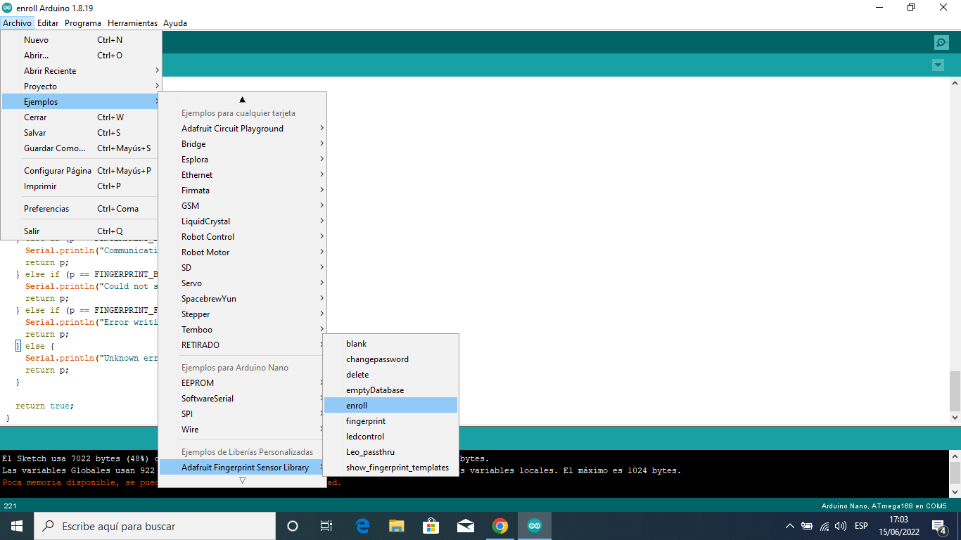Viewport: 961px width, 540px height.
Task: Expand Adafruit Circuit Playground examples
Action: [243, 129]
